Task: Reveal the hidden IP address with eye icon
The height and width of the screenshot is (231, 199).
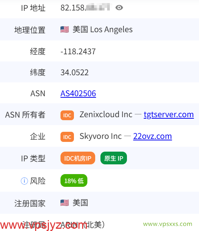Action: (119, 7)
